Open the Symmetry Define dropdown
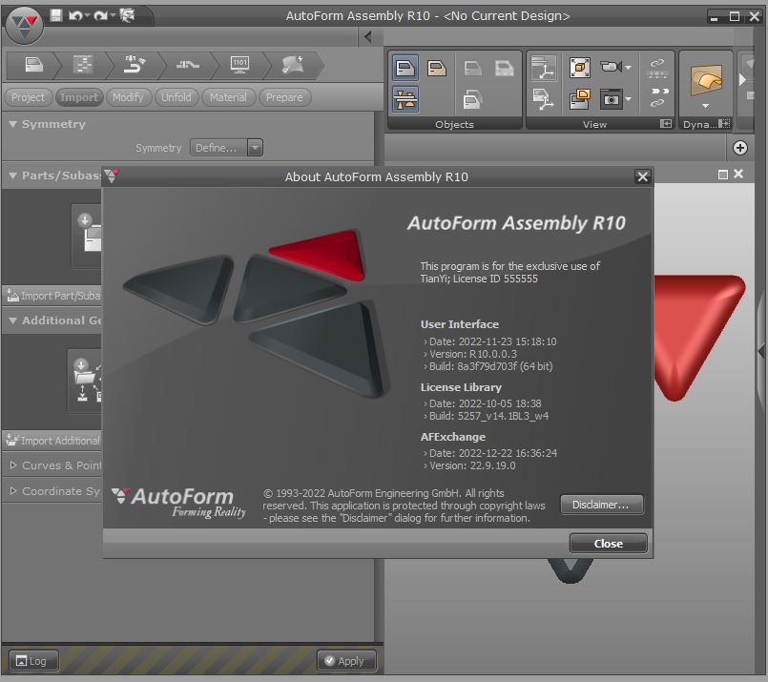Viewport: 768px width, 682px height. 226,147
